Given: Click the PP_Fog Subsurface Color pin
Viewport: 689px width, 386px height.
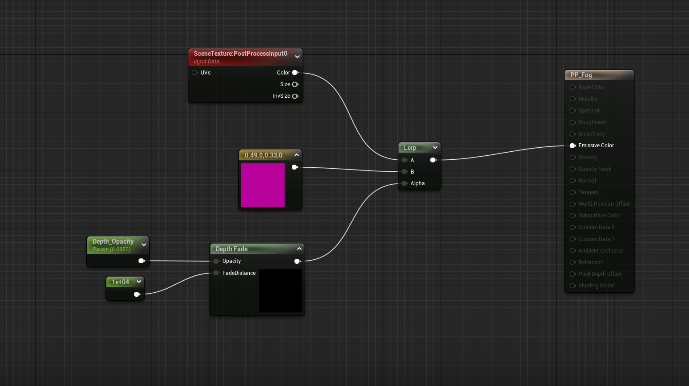Looking at the screenshot, I should [x=572, y=216].
